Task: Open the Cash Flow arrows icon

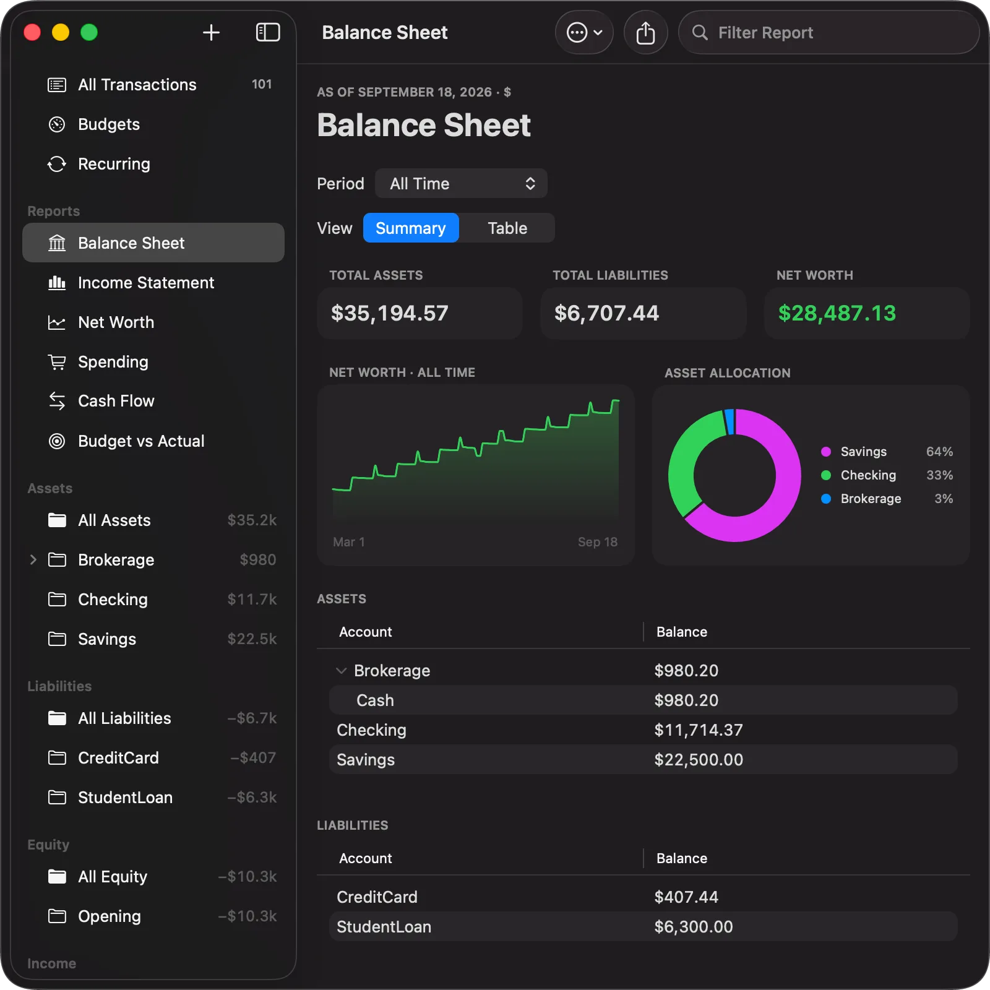Action: [x=57, y=401]
